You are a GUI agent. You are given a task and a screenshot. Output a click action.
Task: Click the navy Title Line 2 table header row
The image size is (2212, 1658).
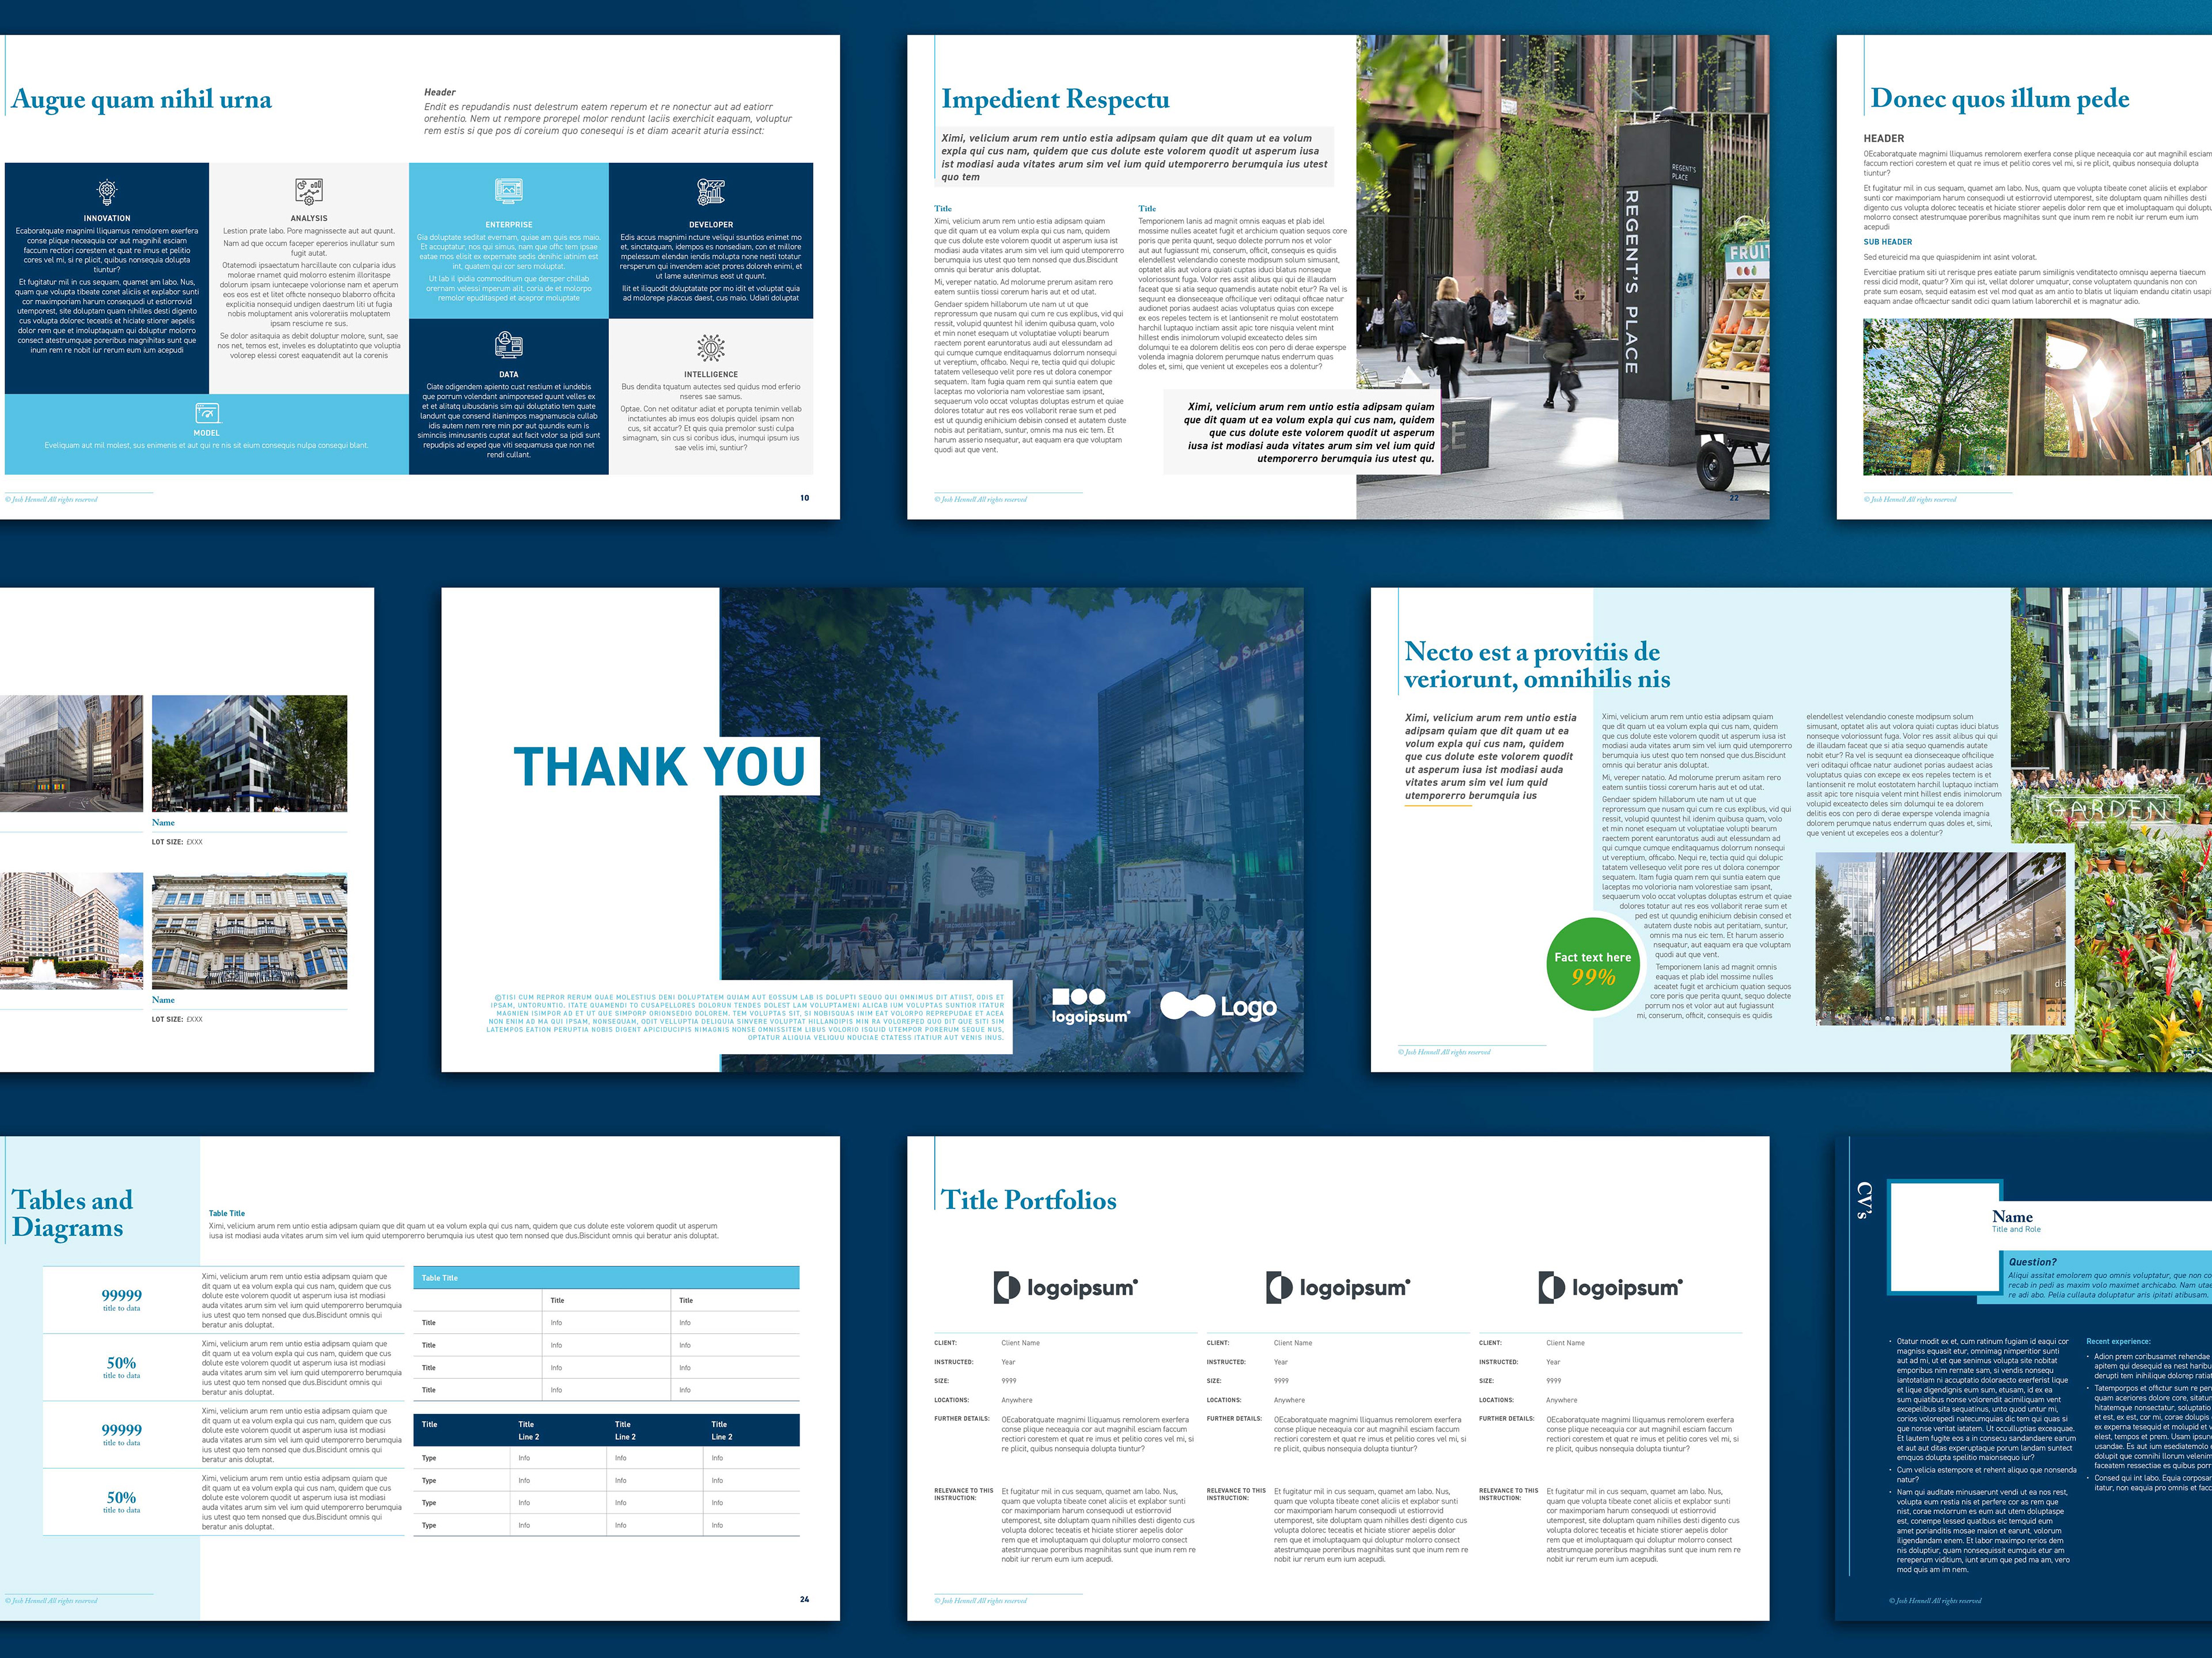pos(606,1429)
